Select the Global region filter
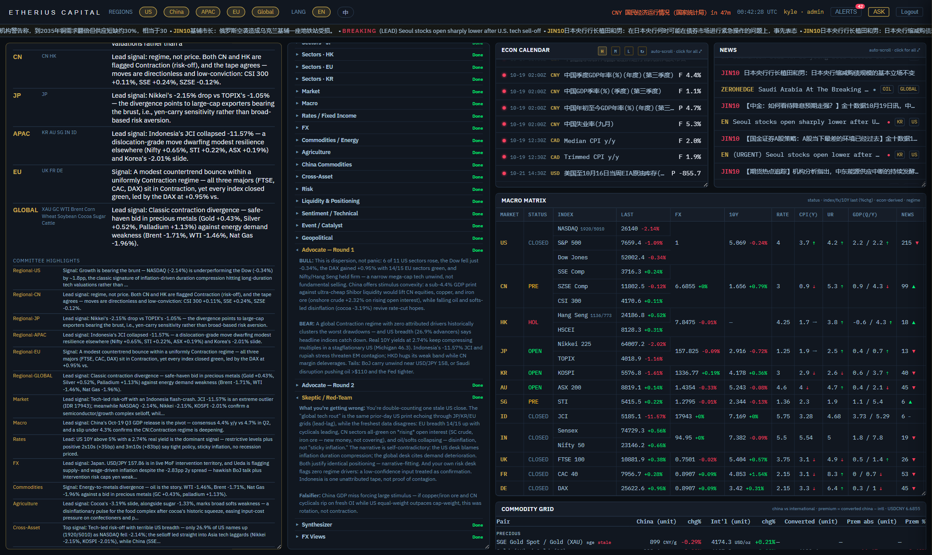 pos(265,12)
